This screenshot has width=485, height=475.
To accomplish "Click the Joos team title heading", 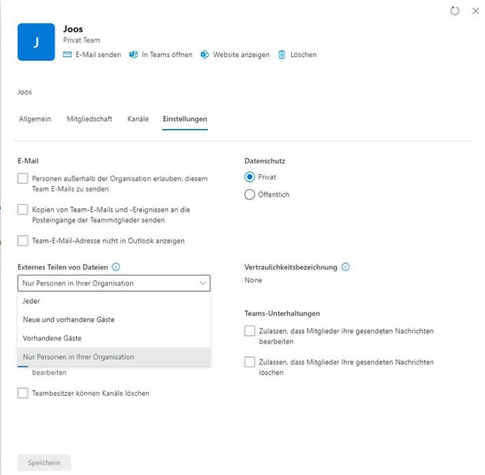I will (73, 29).
